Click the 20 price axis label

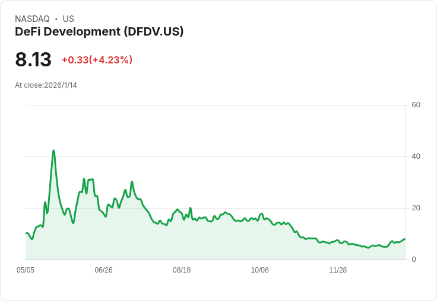[x=416, y=208]
